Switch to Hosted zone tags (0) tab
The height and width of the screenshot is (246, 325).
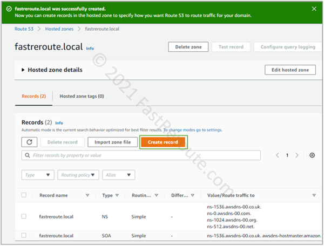(x=82, y=96)
